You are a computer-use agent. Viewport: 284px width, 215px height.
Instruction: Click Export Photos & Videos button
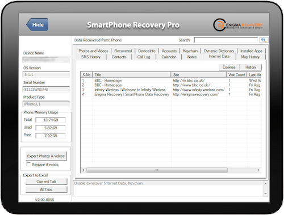click(x=46, y=156)
